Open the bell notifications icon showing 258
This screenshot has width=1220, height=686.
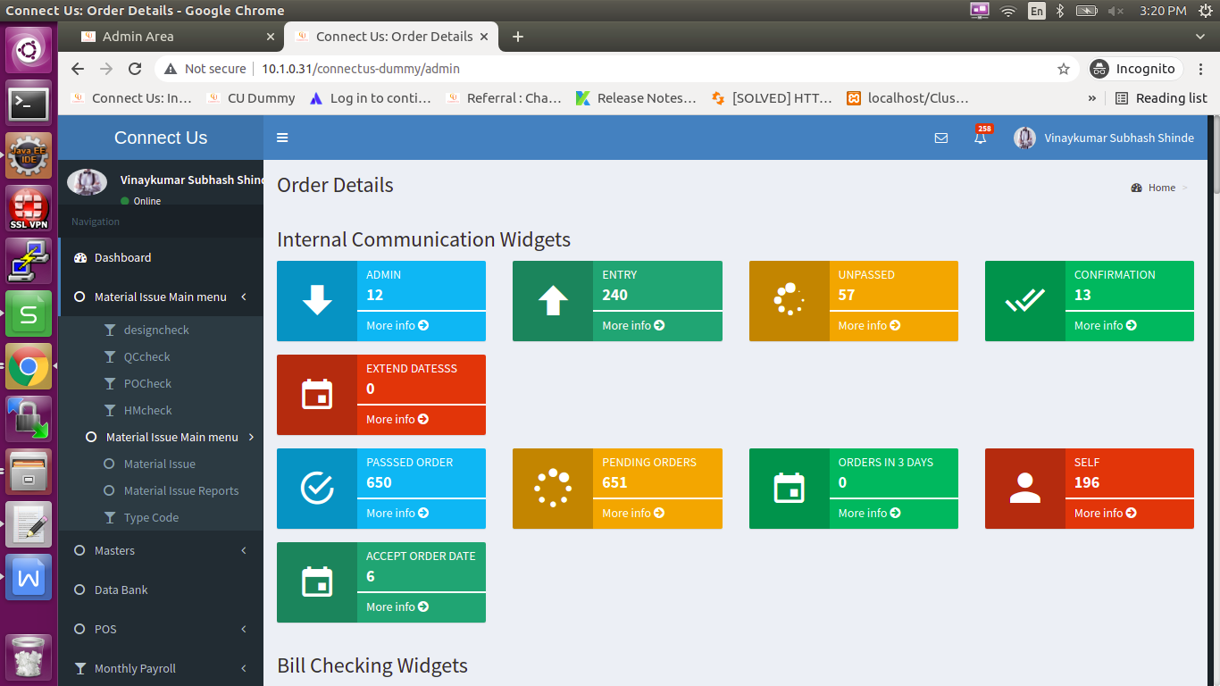[981, 137]
